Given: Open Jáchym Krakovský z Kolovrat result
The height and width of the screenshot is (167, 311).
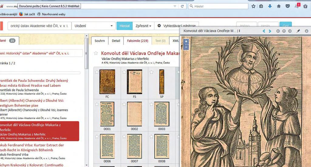Looking at the screenshot, I should 32,165.
